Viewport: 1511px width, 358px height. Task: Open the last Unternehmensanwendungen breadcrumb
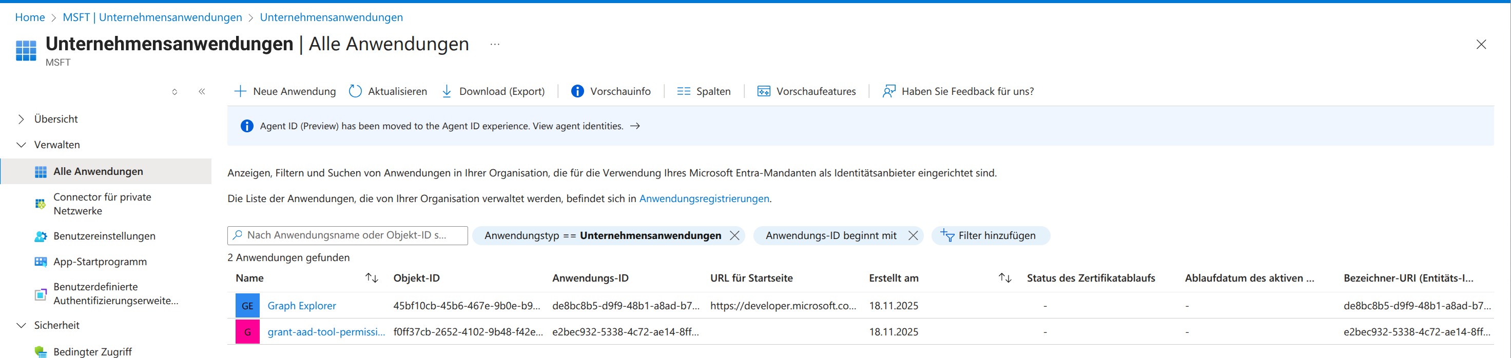(x=332, y=17)
